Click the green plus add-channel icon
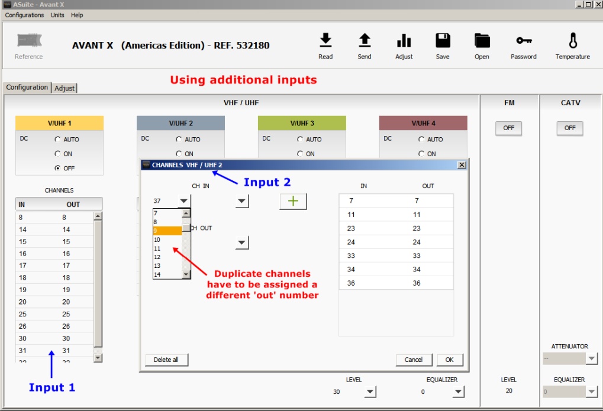This screenshot has width=603, height=411. [x=293, y=201]
